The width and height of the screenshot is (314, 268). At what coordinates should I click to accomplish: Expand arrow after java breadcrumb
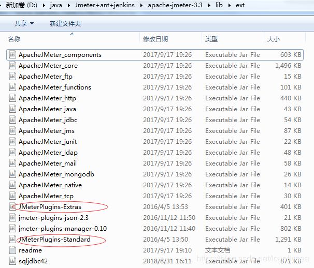[x=69, y=5]
